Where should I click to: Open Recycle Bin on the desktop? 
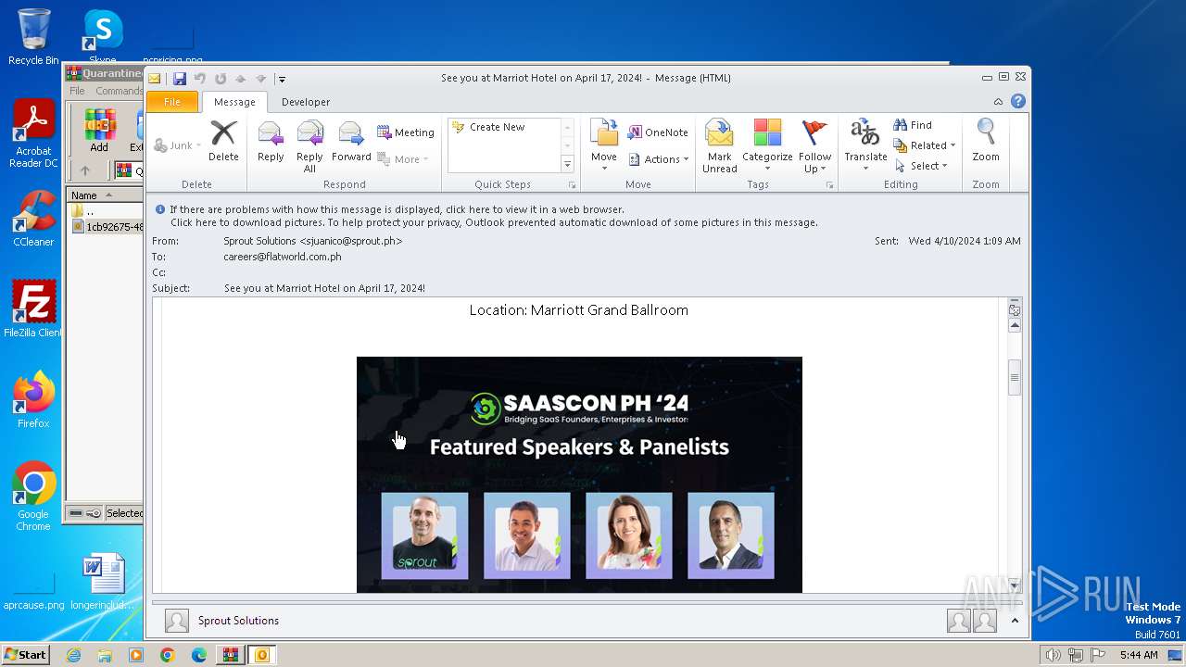[33, 37]
